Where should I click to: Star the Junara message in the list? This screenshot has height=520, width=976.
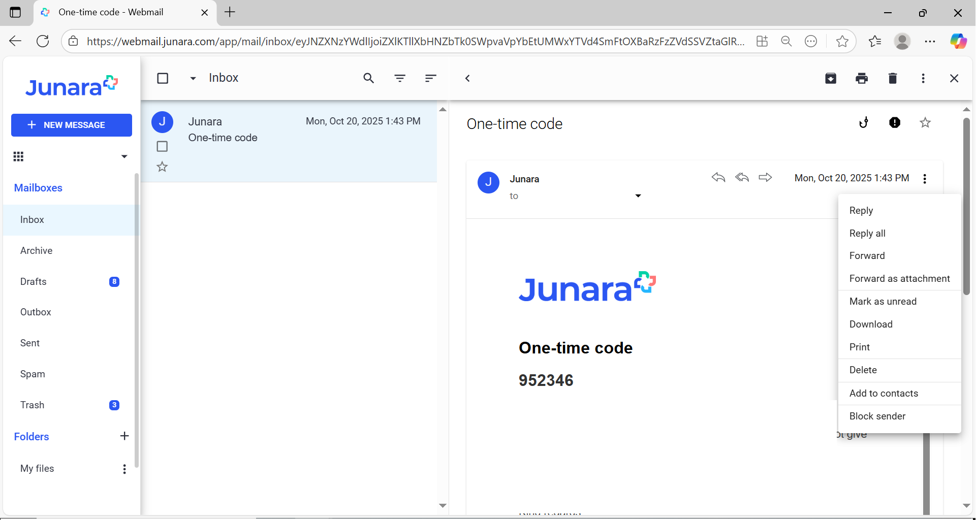point(162,167)
